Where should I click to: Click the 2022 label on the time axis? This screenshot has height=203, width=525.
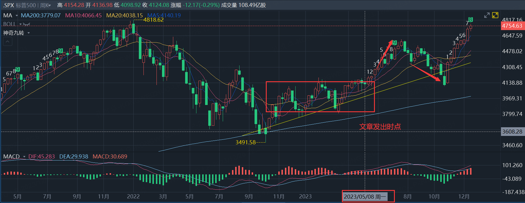tap(133, 197)
